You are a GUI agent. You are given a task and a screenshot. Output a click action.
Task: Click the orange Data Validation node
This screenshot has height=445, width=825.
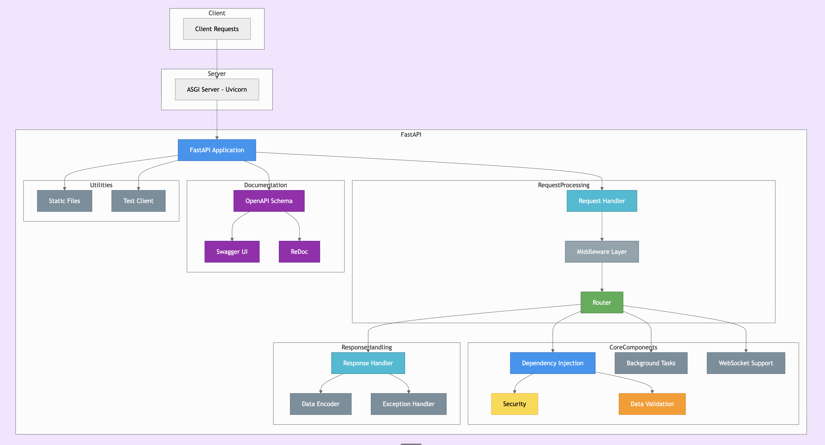coord(652,404)
